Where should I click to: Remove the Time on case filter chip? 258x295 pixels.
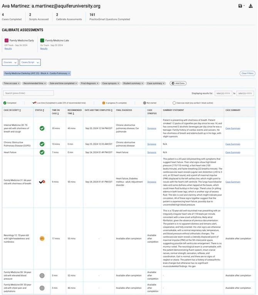pos(19,83)
